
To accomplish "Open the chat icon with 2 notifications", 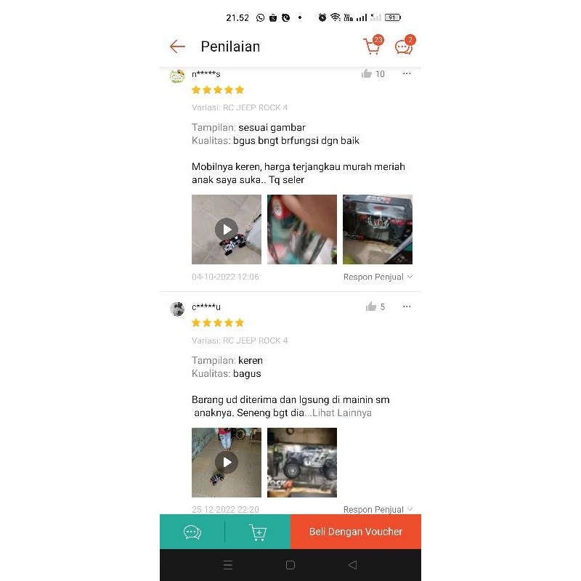I will pos(405,45).
